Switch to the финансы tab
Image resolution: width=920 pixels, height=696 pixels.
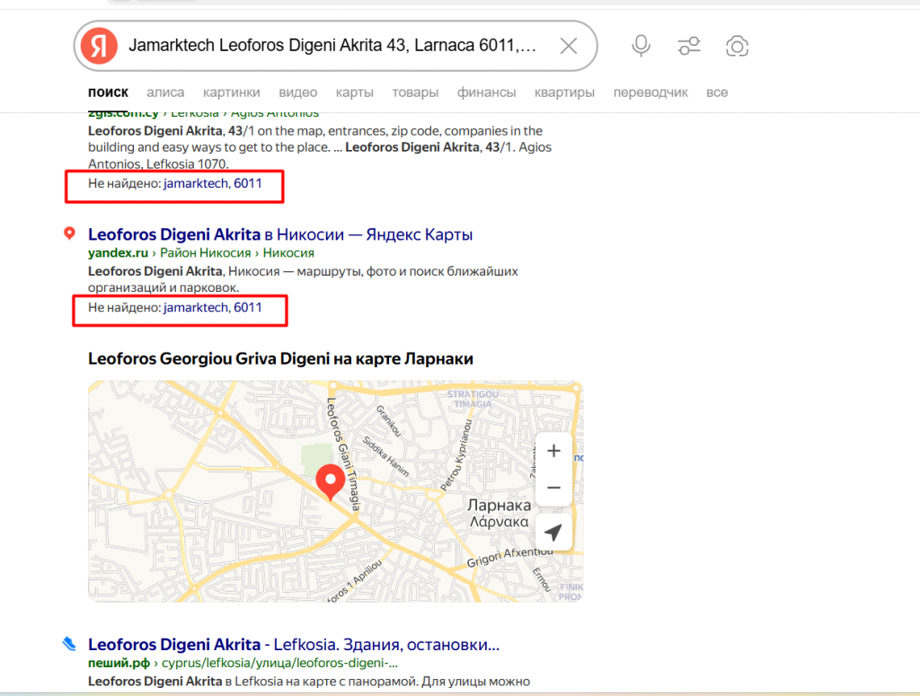(486, 93)
